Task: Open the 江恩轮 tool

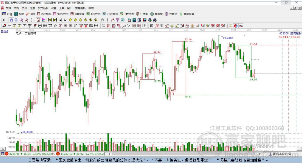Action: pyautogui.click(x=142, y=14)
